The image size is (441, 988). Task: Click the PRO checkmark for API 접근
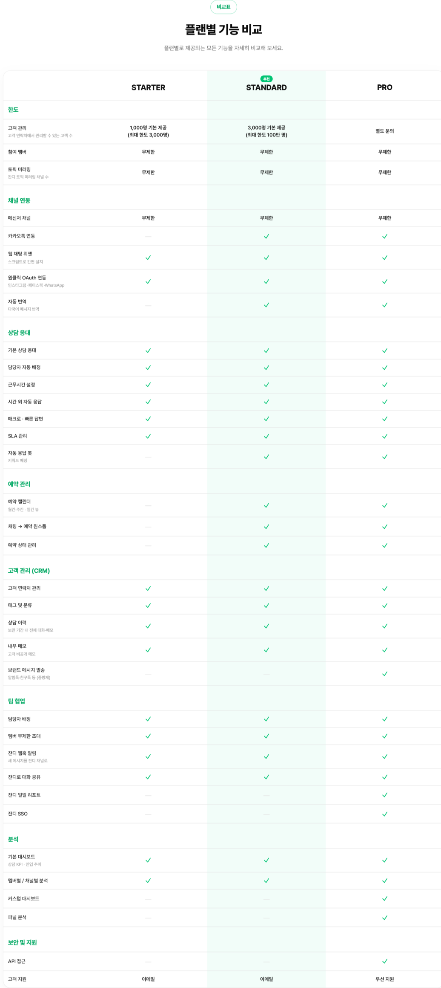385,961
